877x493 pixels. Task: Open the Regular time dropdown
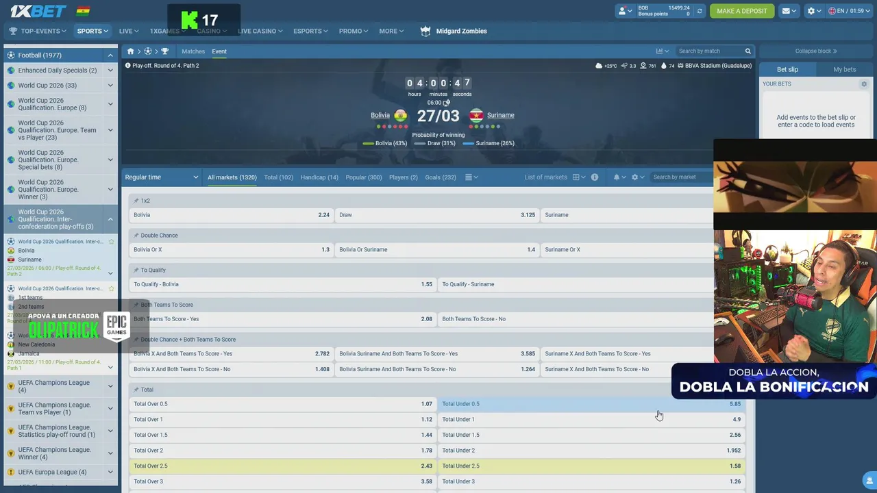tap(162, 177)
